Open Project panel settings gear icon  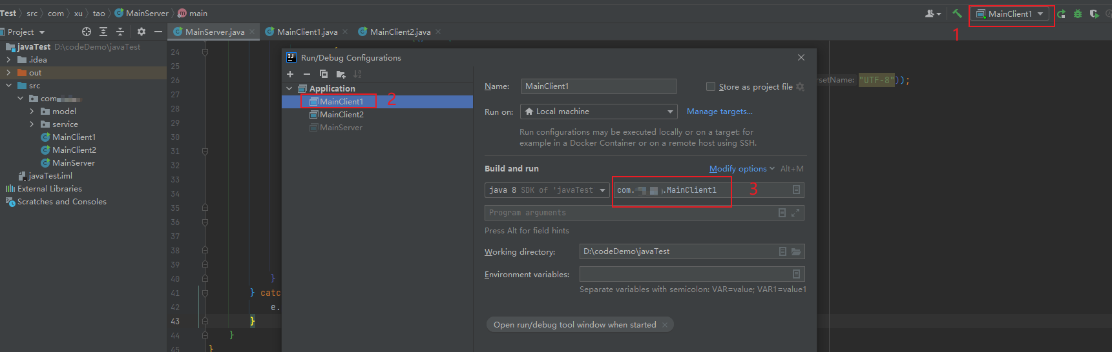point(142,32)
